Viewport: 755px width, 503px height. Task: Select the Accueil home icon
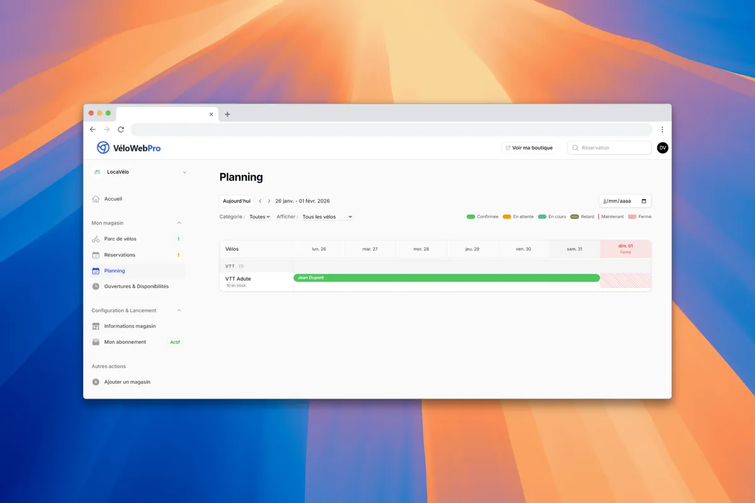[97, 198]
